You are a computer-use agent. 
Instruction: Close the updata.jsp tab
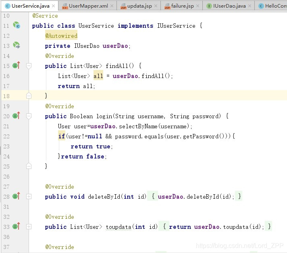click(156, 6)
